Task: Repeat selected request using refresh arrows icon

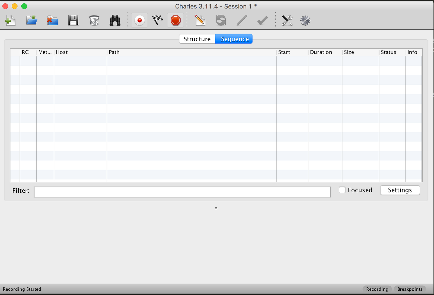Action: 221,20
